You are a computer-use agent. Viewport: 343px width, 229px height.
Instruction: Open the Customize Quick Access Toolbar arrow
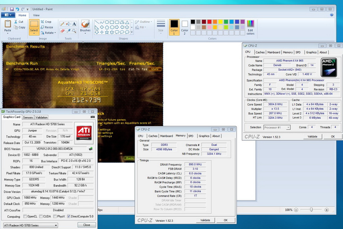(x=27, y=9)
